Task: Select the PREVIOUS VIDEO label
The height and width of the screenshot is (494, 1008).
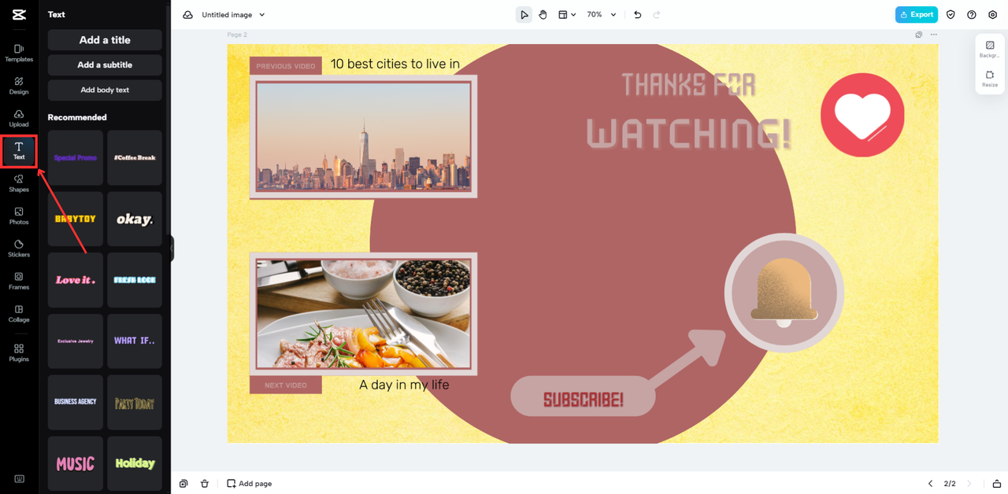Action: point(286,66)
